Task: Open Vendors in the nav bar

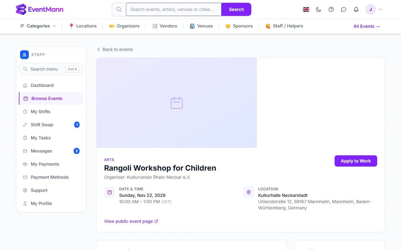Action: pos(165,26)
